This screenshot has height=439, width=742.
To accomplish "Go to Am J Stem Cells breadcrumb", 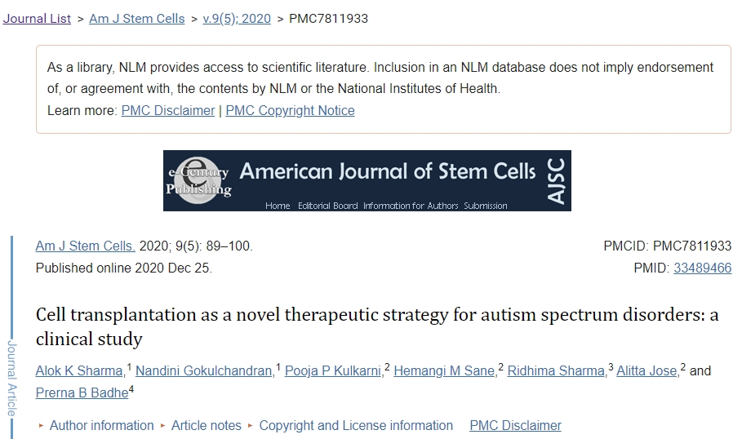I will coord(136,18).
